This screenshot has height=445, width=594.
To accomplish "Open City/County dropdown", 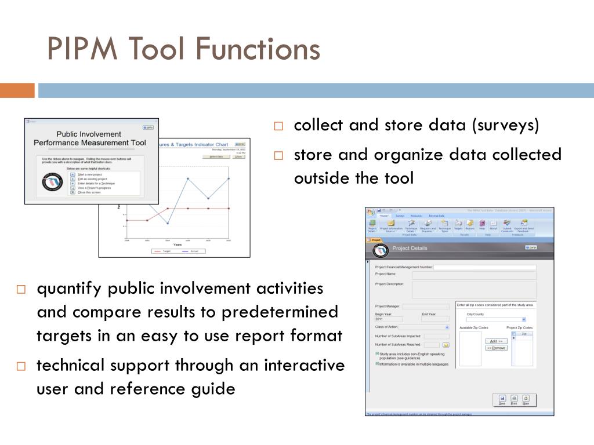I will [x=524, y=319].
